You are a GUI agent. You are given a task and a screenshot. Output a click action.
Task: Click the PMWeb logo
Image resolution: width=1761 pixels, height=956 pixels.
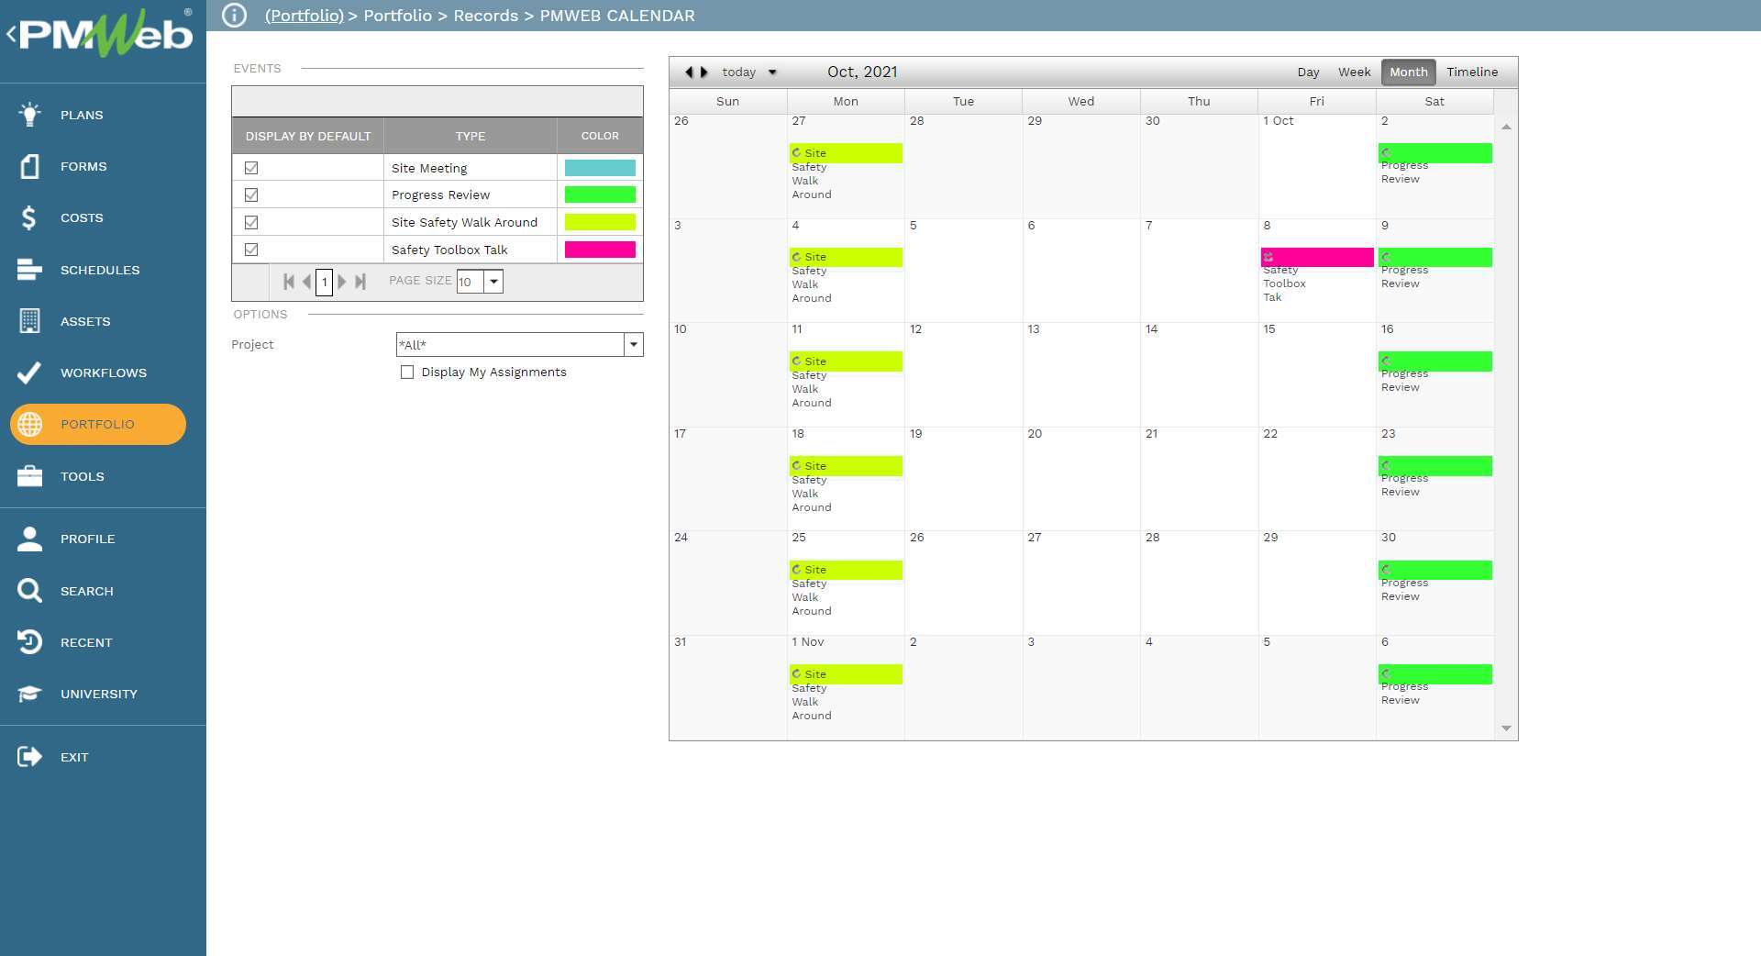[x=106, y=34]
